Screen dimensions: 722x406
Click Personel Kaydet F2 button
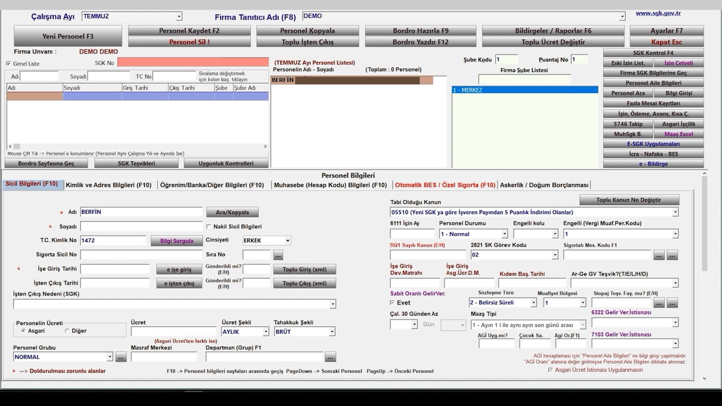189,30
